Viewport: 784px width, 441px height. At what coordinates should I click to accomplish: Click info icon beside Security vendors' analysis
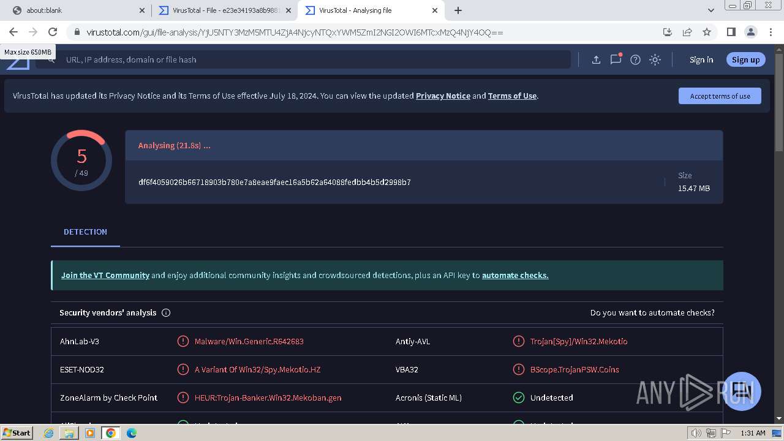pyautogui.click(x=166, y=312)
